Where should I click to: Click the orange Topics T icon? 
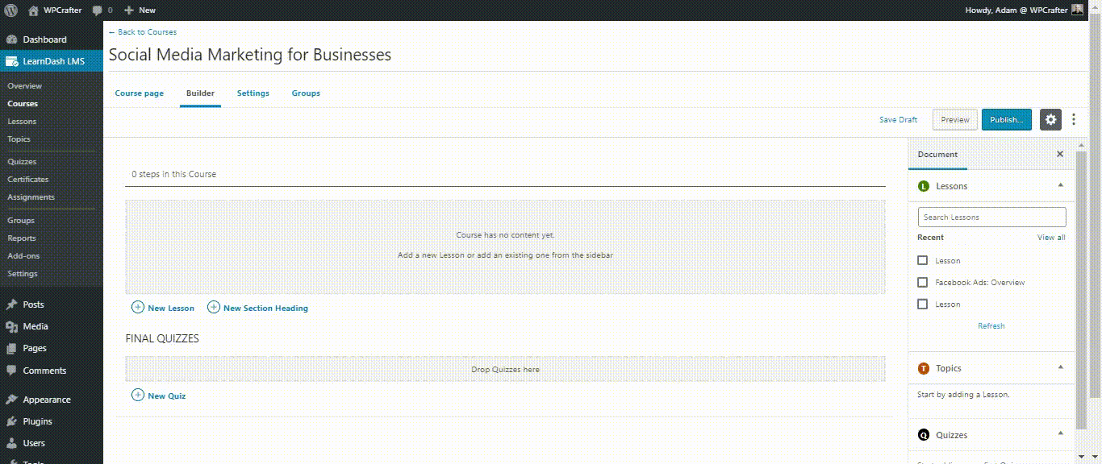(924, 368)
